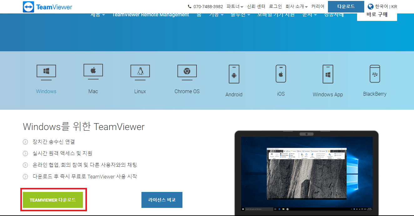
Task: Click bullet icon beside 다운로드 후 즉시 무료로
Action: (x=25, y=177)
